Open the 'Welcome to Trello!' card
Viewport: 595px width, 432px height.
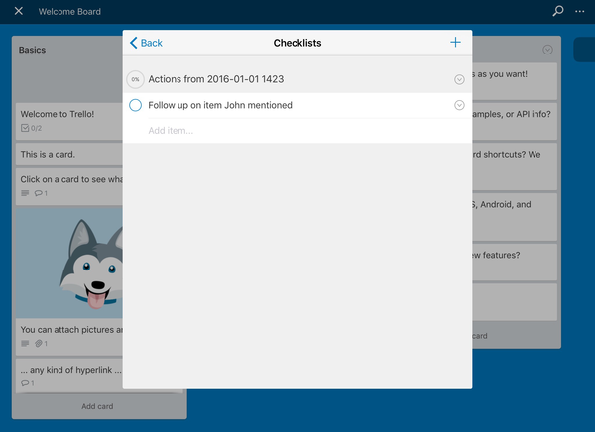coord(69,120)
